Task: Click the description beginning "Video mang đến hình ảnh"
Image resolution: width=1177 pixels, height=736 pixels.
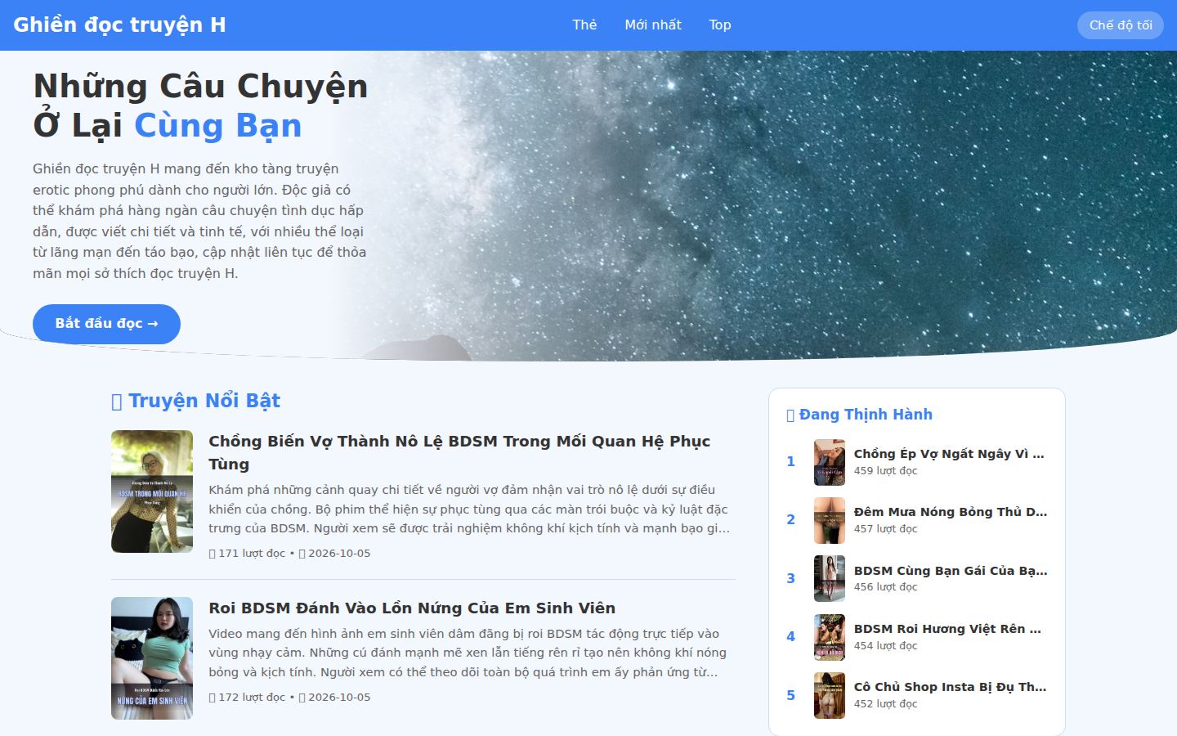Action: click(x=468, y=653)
